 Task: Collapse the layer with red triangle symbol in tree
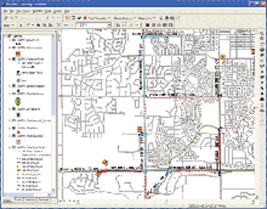[10, 128]
